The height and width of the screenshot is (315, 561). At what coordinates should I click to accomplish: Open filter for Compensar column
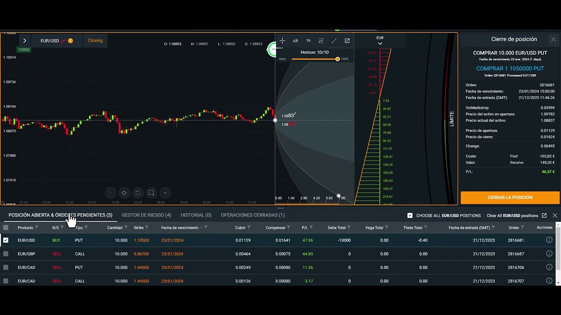(289, 227)
